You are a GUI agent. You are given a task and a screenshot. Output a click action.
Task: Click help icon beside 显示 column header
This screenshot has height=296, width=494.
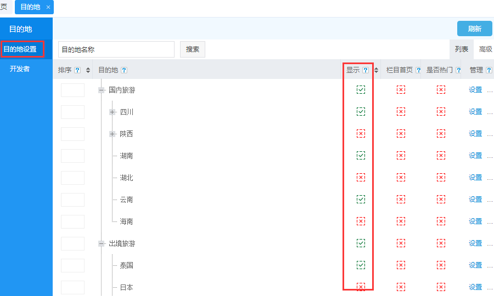pos(365,70)
